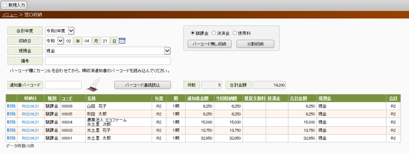Sort by the 種別 column header
Image resolution: width=409 pixels, height=154 pixels.
click(52, 98)
